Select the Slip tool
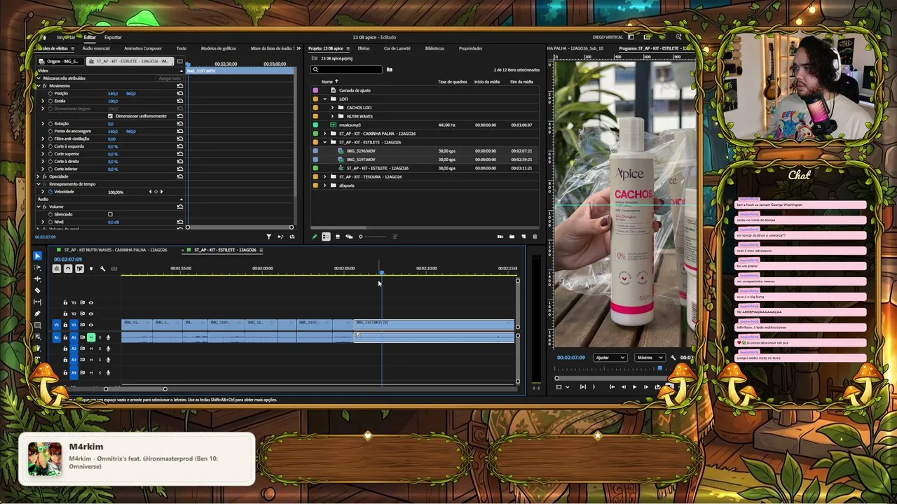897x504 pixels. click(38, 302)
